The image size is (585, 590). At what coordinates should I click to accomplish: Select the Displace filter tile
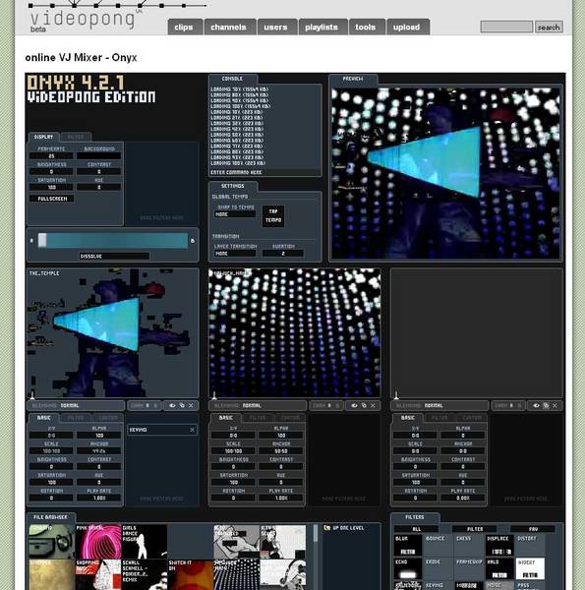499,545
